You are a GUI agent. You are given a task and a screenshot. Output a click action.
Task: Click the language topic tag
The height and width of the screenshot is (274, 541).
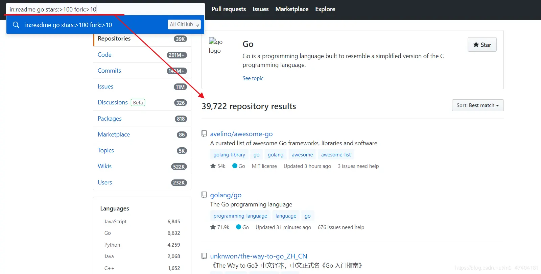point(286,216)
